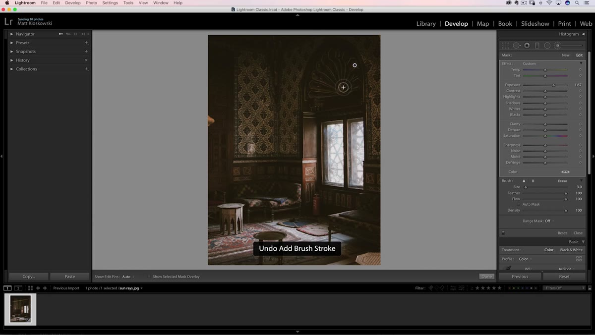Switch to brush A
The image size is (595, 335).
tap(524, 181)
